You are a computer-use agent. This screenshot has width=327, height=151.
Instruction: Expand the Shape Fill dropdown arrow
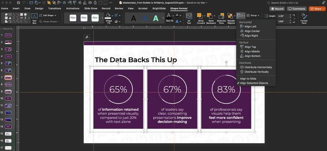[x=112, y=16]
